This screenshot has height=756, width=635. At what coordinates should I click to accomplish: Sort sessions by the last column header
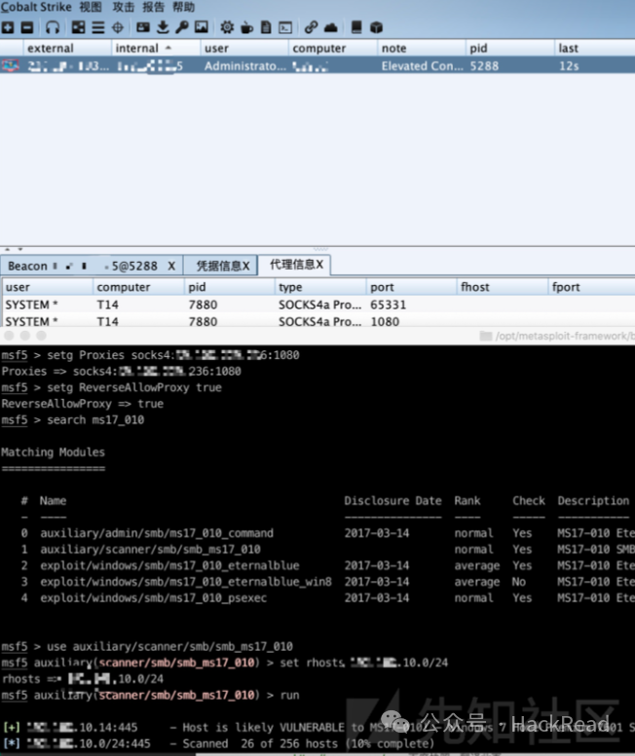[x=595, y=49]
